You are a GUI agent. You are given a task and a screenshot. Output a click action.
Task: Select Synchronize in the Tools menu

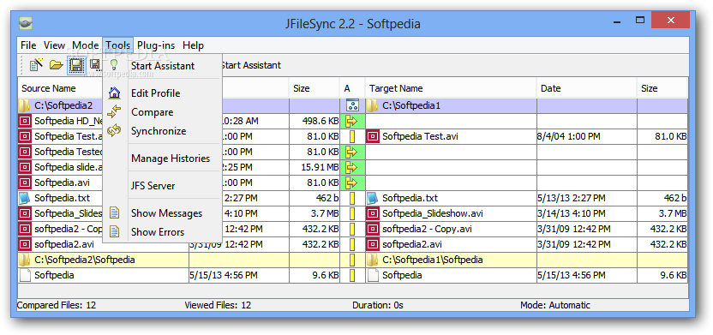pos(162,131)
